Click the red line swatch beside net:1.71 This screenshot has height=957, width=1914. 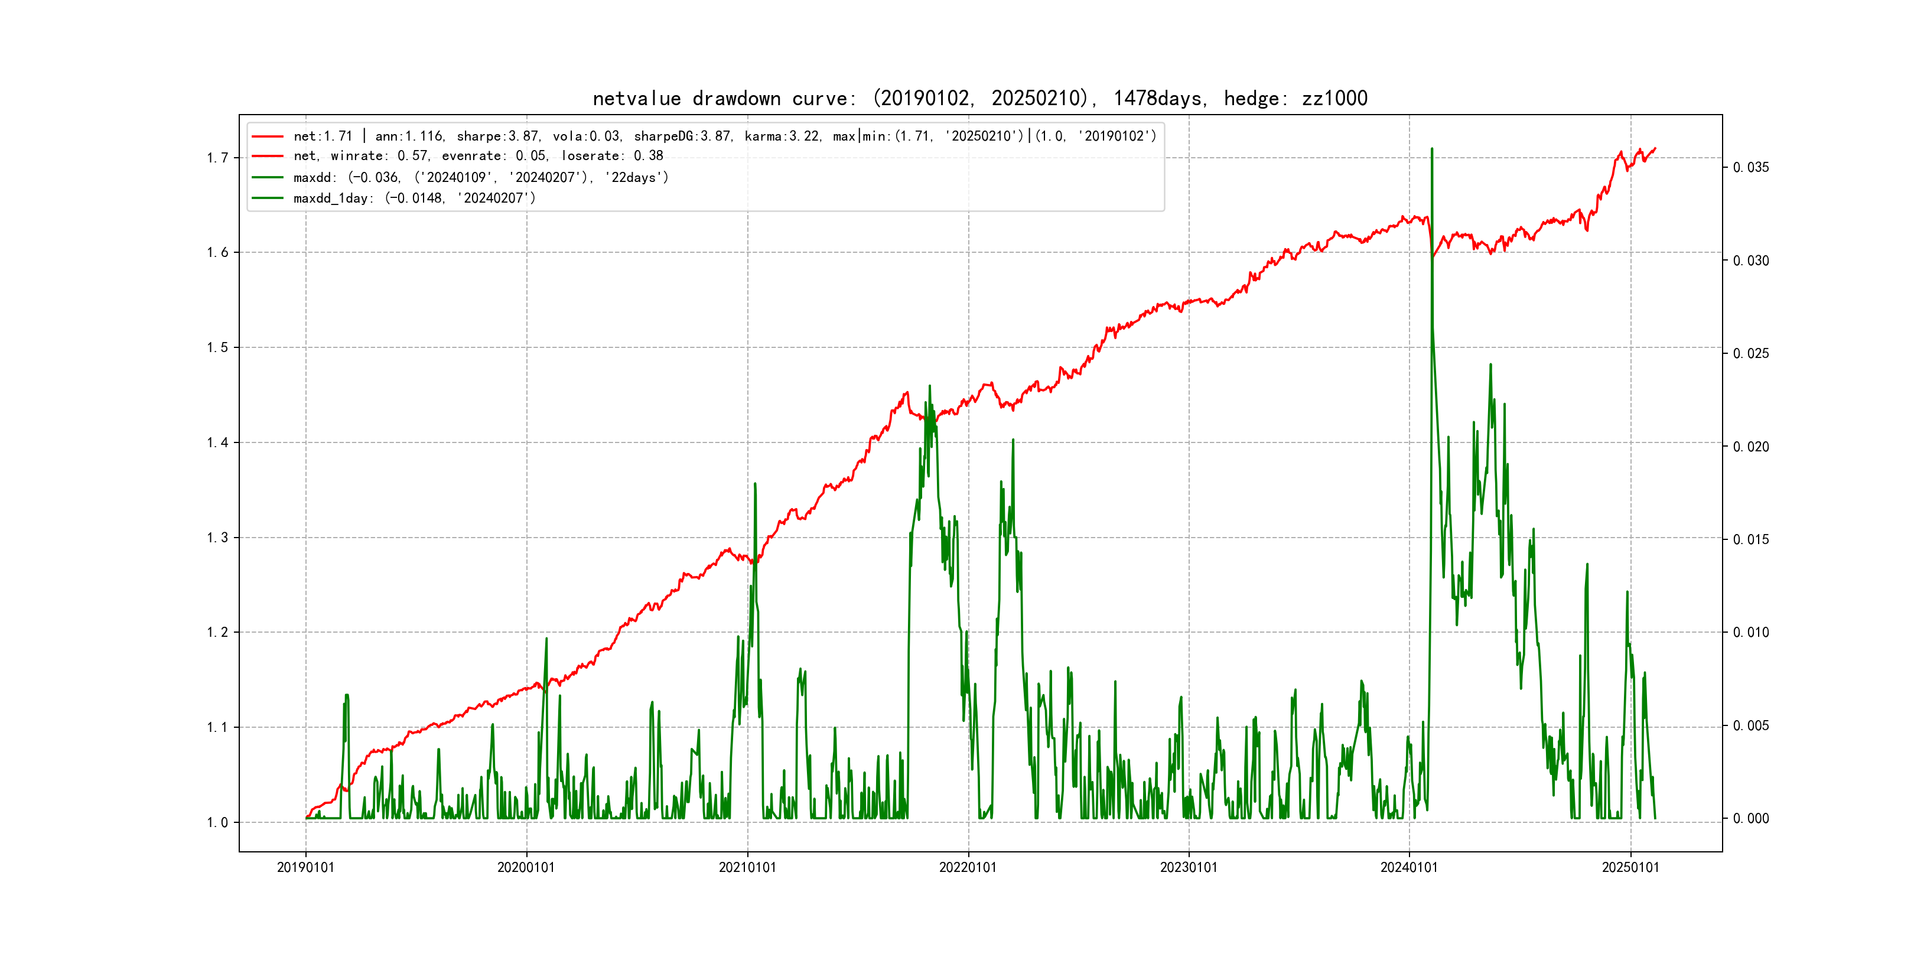coord(268,136)
